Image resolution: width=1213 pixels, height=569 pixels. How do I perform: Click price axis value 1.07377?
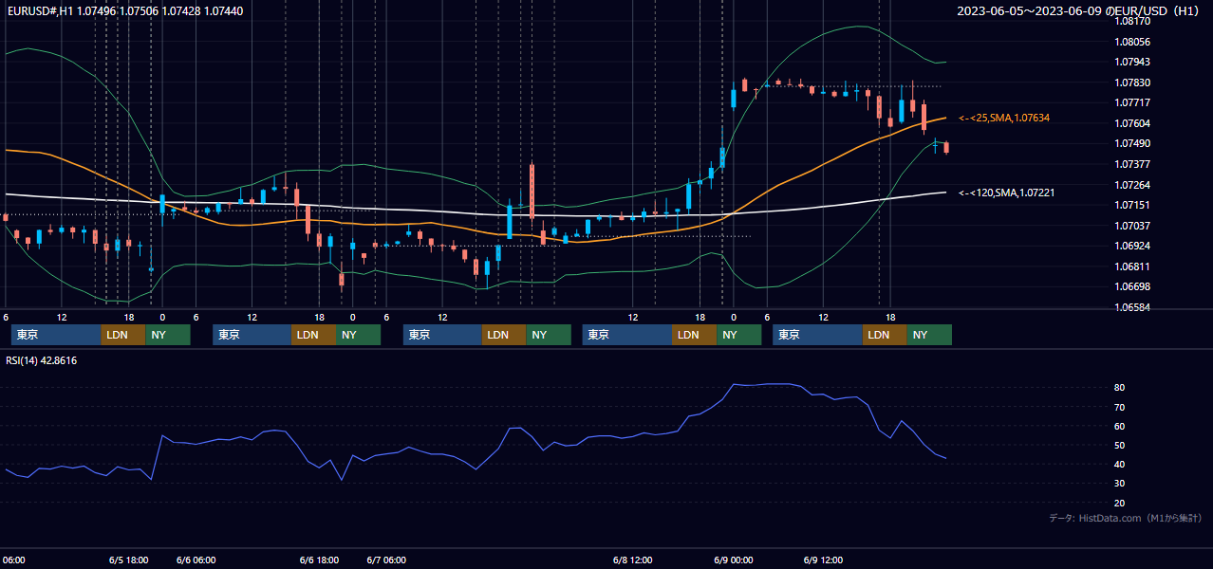coord(1133,164)
